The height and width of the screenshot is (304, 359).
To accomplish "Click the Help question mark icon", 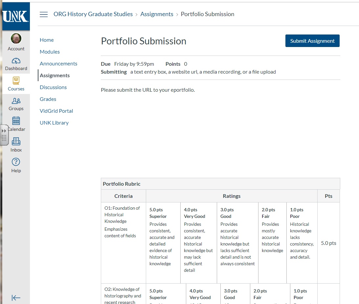I will click(x=16, y=162).
